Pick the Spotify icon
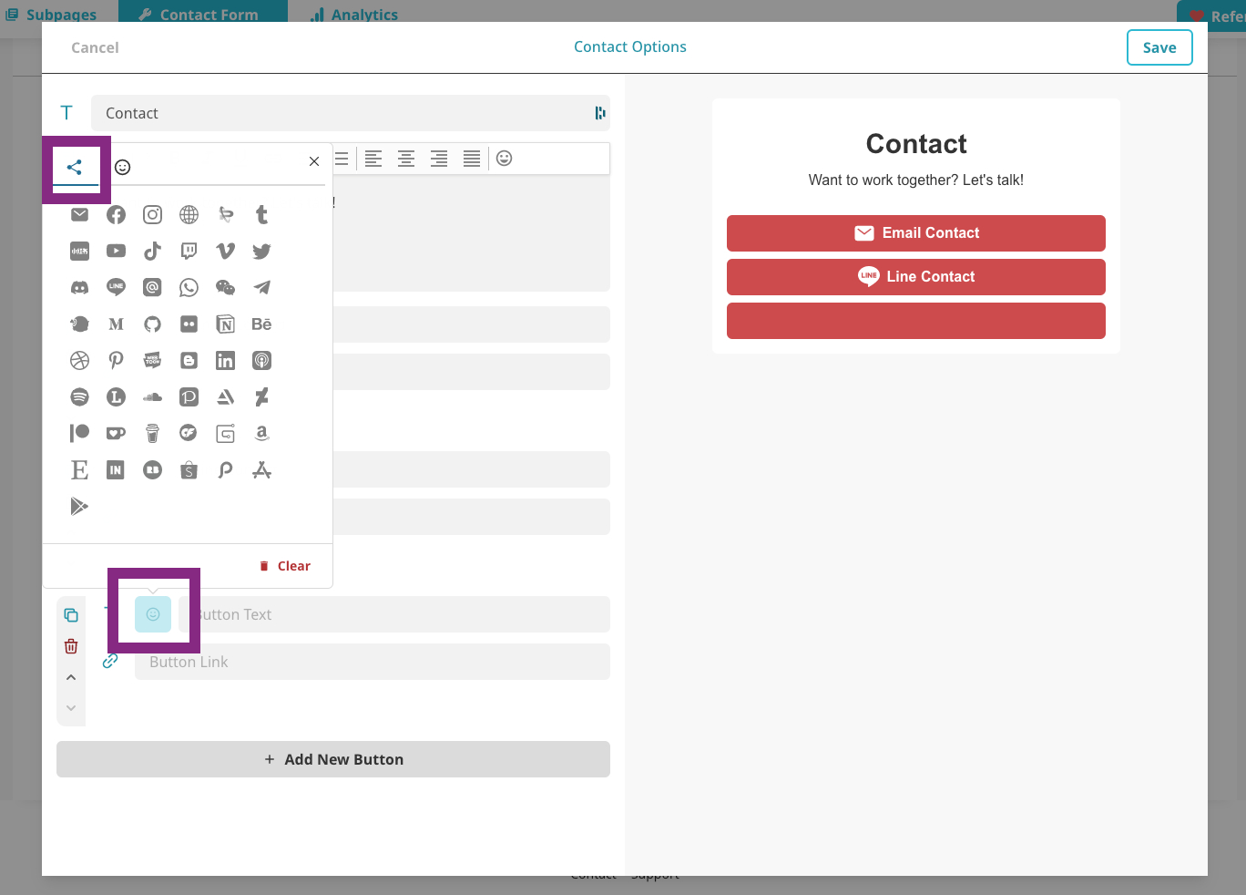This screenshot has width=1246, height=895. click(80, 397)
